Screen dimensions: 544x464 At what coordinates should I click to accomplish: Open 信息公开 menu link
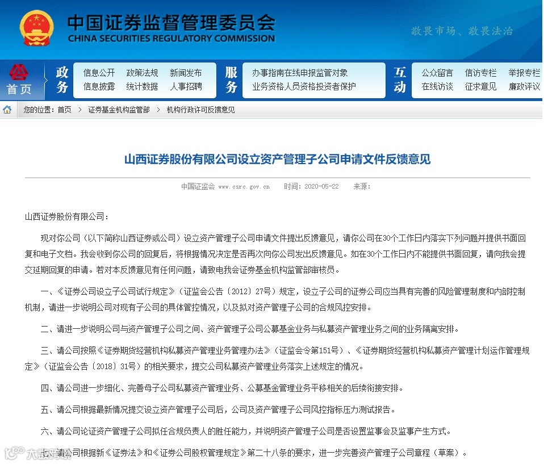99,73
